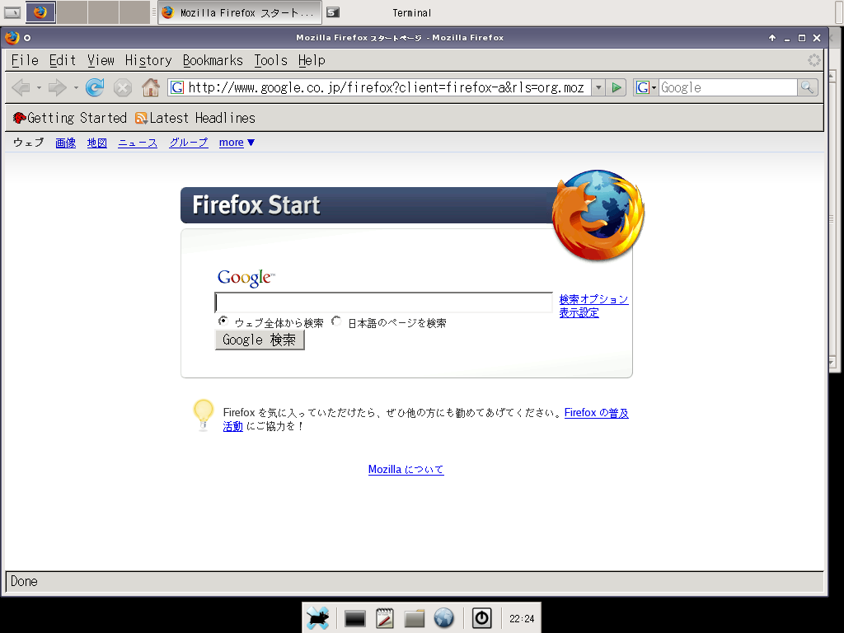Click the Google 検索 button
844x633 pixels.
pos(260,340)
